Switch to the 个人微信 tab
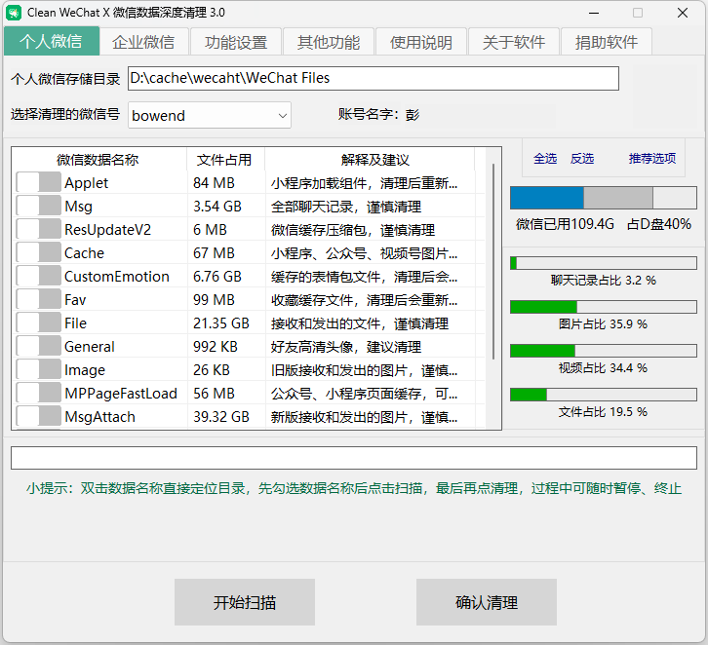The image size is (708, 645). [52, 41]
